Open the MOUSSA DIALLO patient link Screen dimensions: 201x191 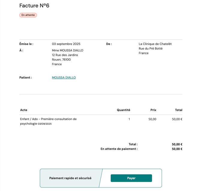(64, 77)
